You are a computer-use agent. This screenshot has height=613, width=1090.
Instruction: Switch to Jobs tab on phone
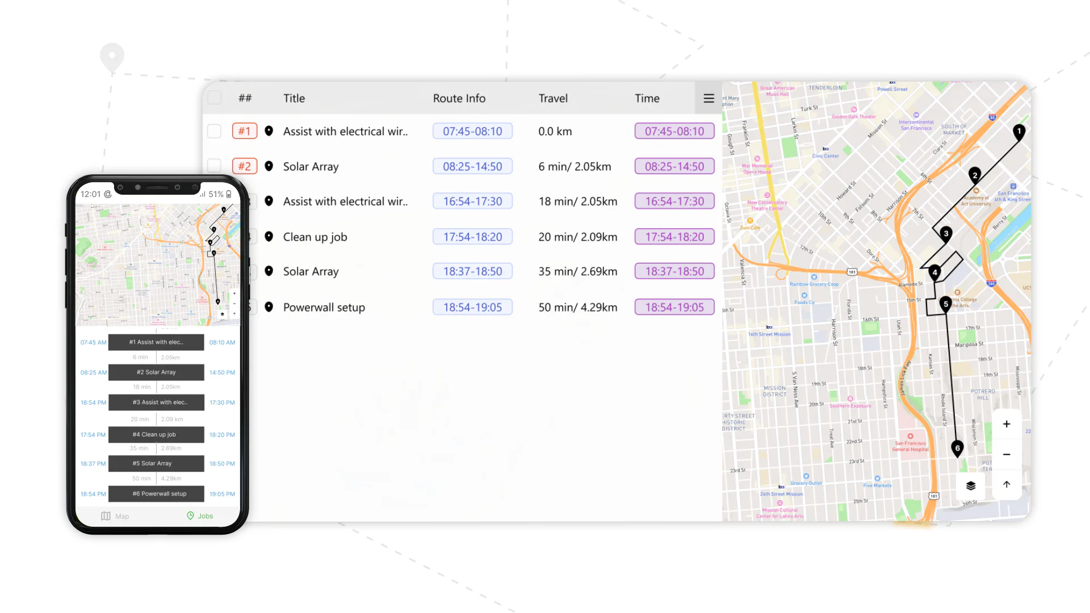[x=200, y=516]
